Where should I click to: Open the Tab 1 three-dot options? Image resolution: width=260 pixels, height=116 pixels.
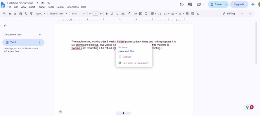40,42
